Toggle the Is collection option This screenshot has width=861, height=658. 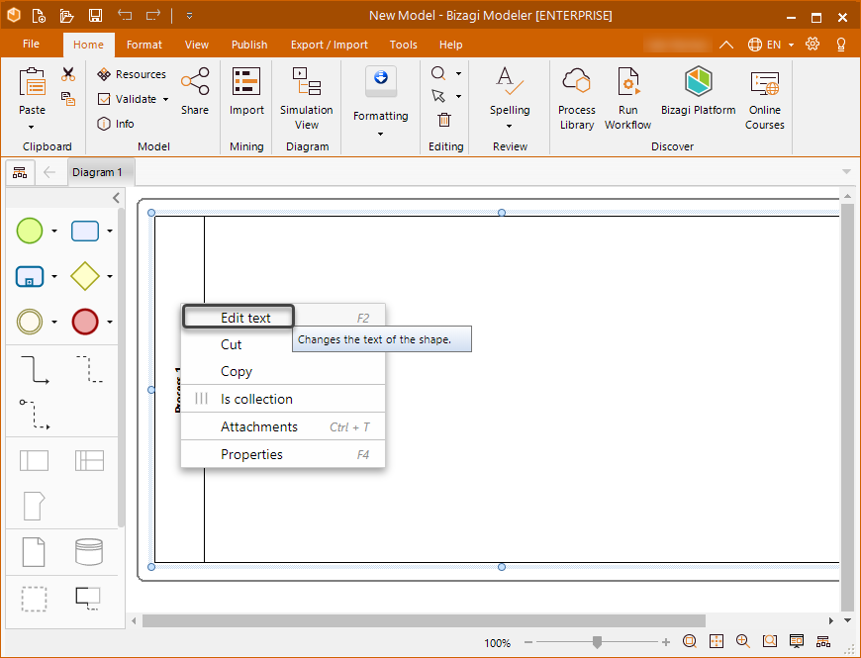click(256, 400)
